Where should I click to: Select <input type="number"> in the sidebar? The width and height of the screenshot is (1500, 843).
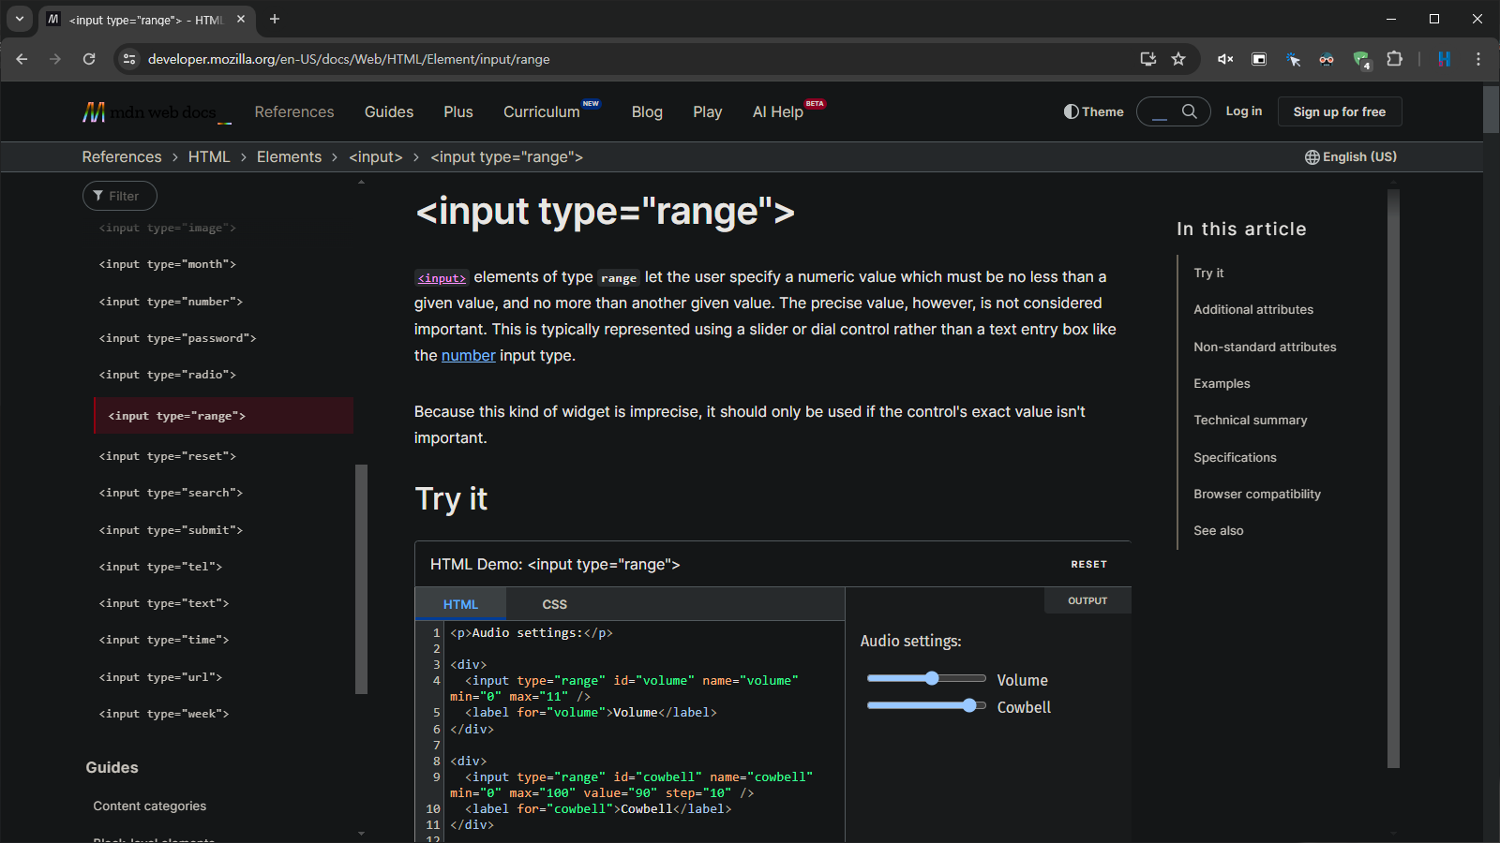click(171, 302)
